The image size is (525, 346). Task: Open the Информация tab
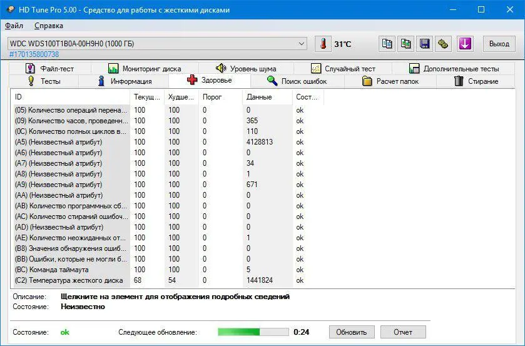[x=123, y=81]
